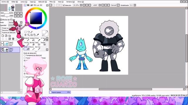Show the scratchpad panel icon

pyautogui.click(x=41, y=5)
